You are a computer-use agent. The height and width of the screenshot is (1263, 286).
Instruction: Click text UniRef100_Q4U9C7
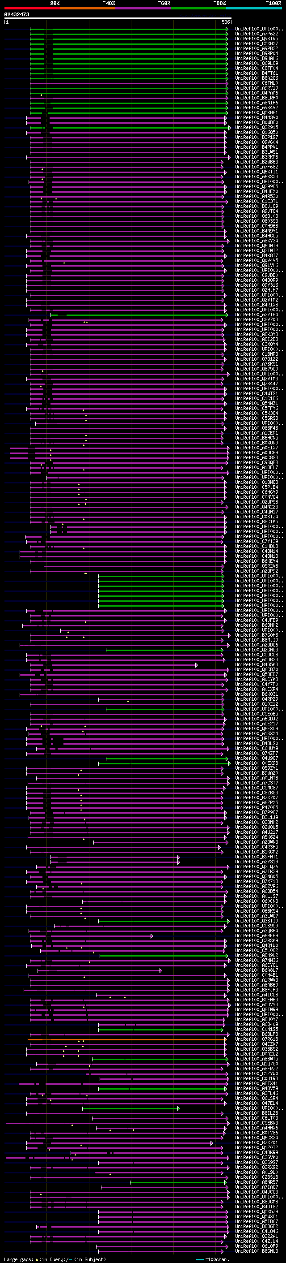pyautogui.click(x=257, y=758)
